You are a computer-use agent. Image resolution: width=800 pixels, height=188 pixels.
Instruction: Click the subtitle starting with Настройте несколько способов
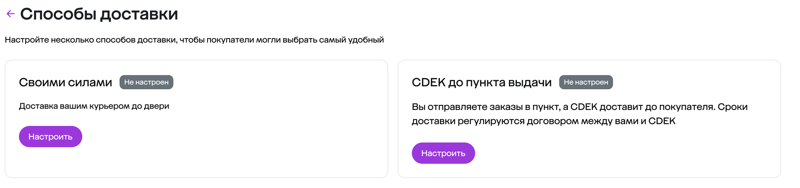click(x=194, y=40)
